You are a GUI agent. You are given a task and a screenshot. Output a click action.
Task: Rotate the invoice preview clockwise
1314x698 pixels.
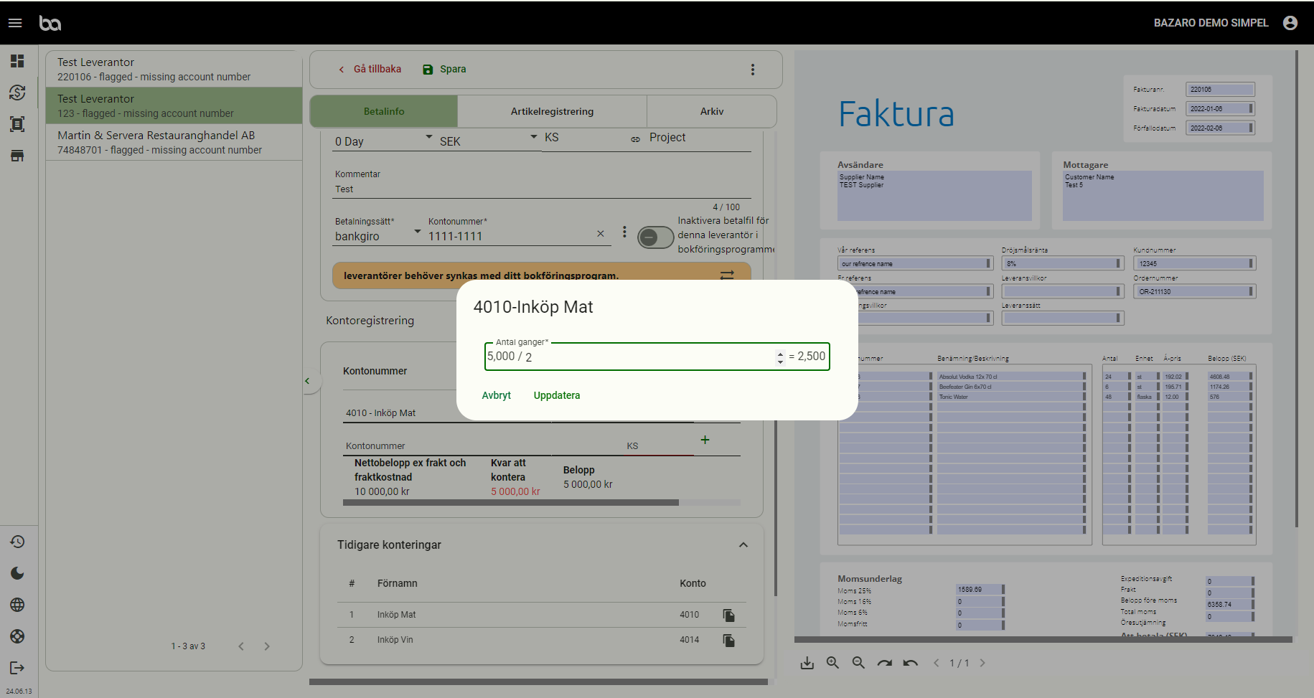tap(884, 663)
